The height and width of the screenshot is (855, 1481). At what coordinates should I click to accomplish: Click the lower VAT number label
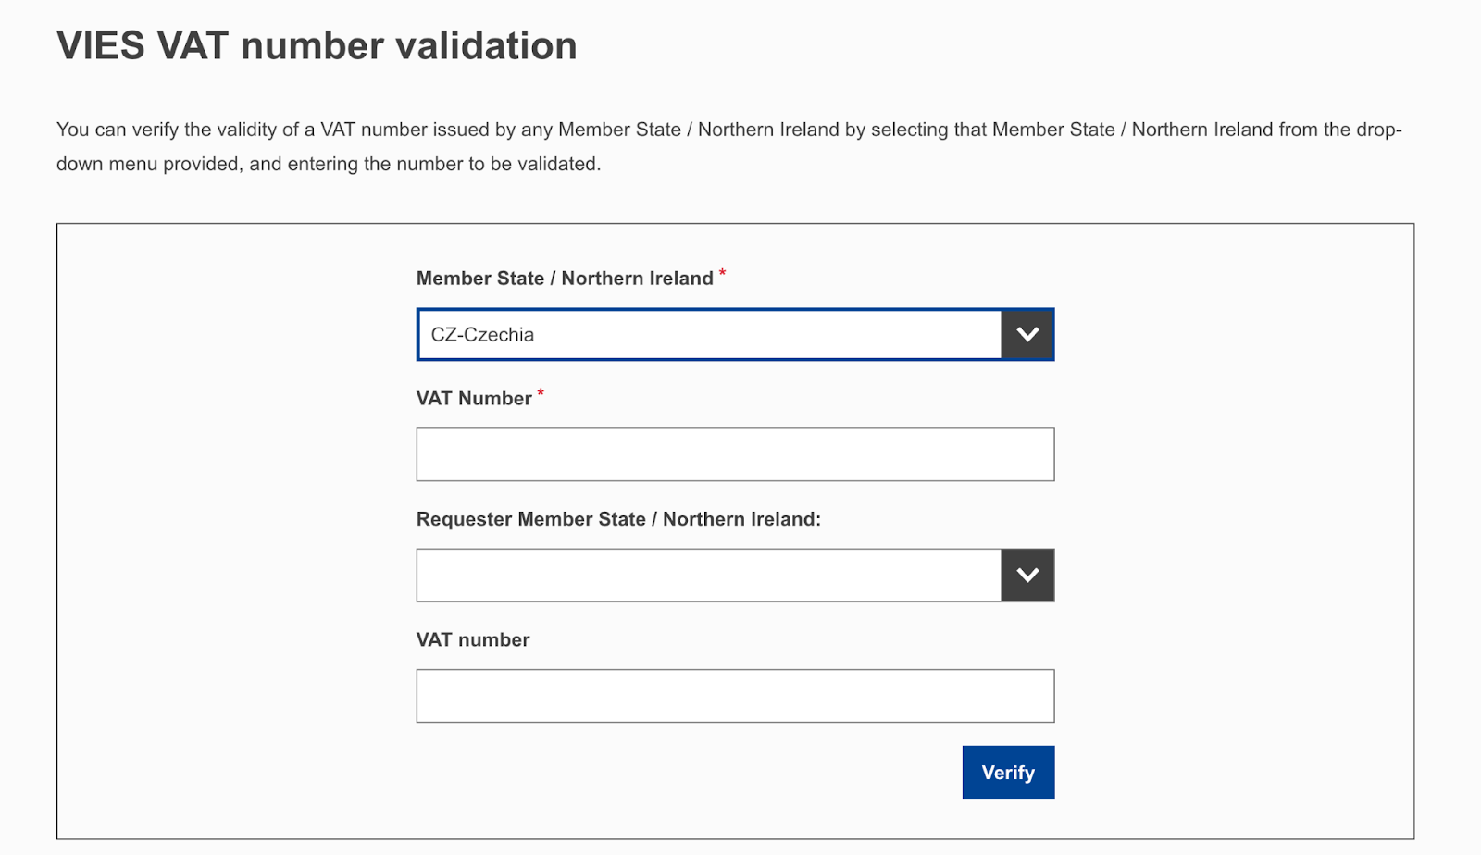click(x=472, y=639)
